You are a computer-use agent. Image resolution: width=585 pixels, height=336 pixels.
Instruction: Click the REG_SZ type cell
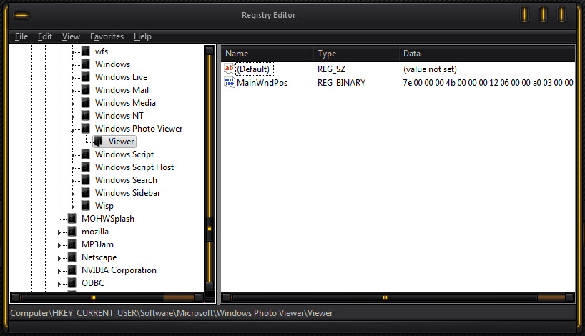[x=331, y=69]
